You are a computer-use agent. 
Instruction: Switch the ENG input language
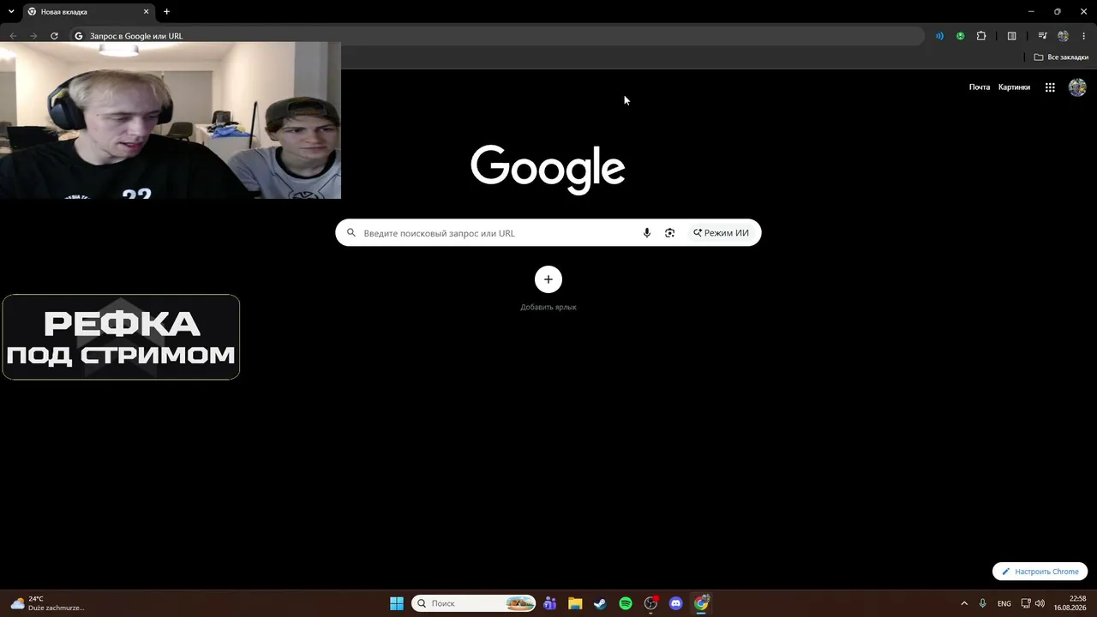click(1004, 603)
